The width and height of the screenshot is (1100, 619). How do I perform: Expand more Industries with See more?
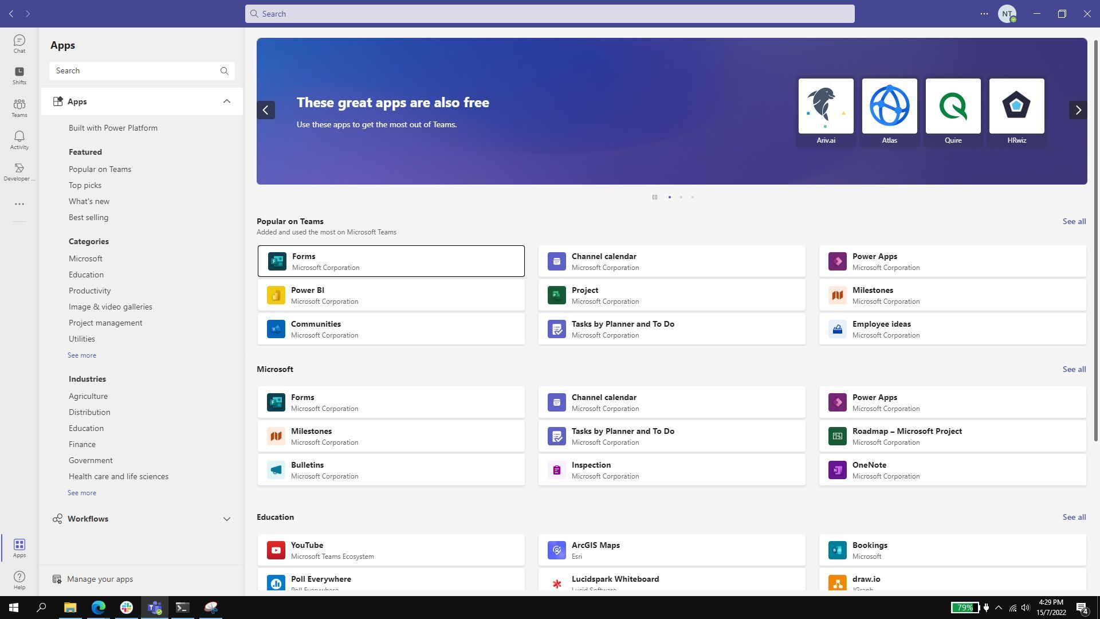(x=82, y=493)
